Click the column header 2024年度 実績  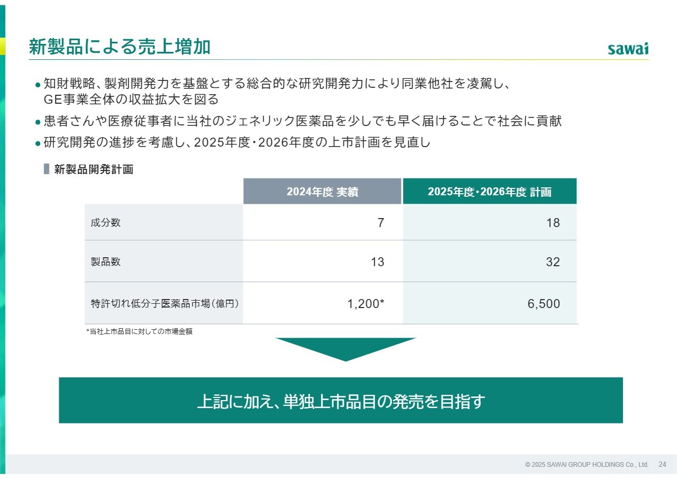(x=322, y=192)
